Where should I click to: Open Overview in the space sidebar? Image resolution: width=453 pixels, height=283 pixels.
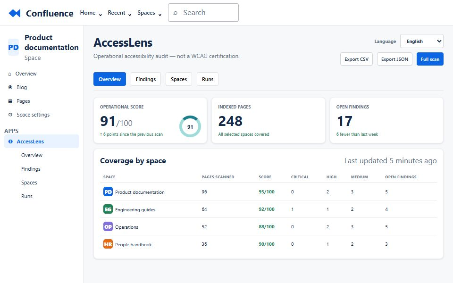42,74
